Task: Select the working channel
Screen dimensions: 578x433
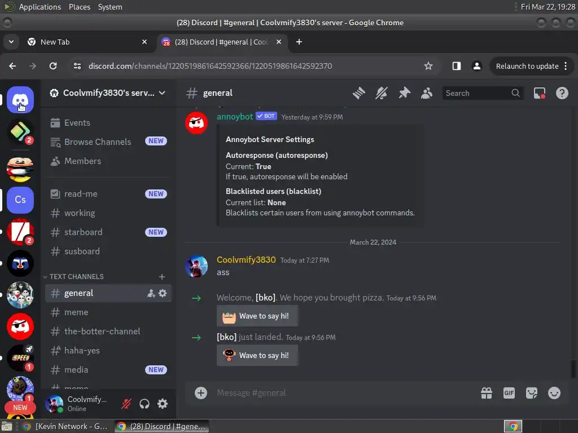Action: pyautogui.click(x=108, y=213)
